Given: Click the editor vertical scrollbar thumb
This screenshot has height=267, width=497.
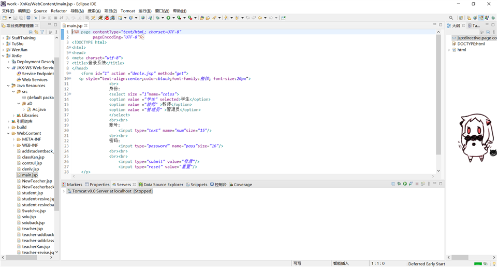Looking at the screenshot, I should point(438,94).
